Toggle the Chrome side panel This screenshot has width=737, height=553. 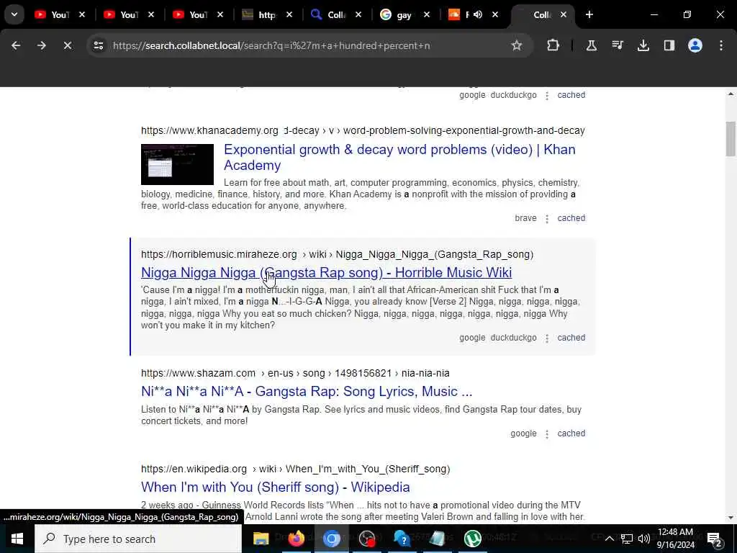[669, 45]
